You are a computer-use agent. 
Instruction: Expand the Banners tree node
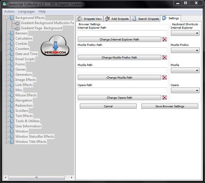tap(6, 34)
